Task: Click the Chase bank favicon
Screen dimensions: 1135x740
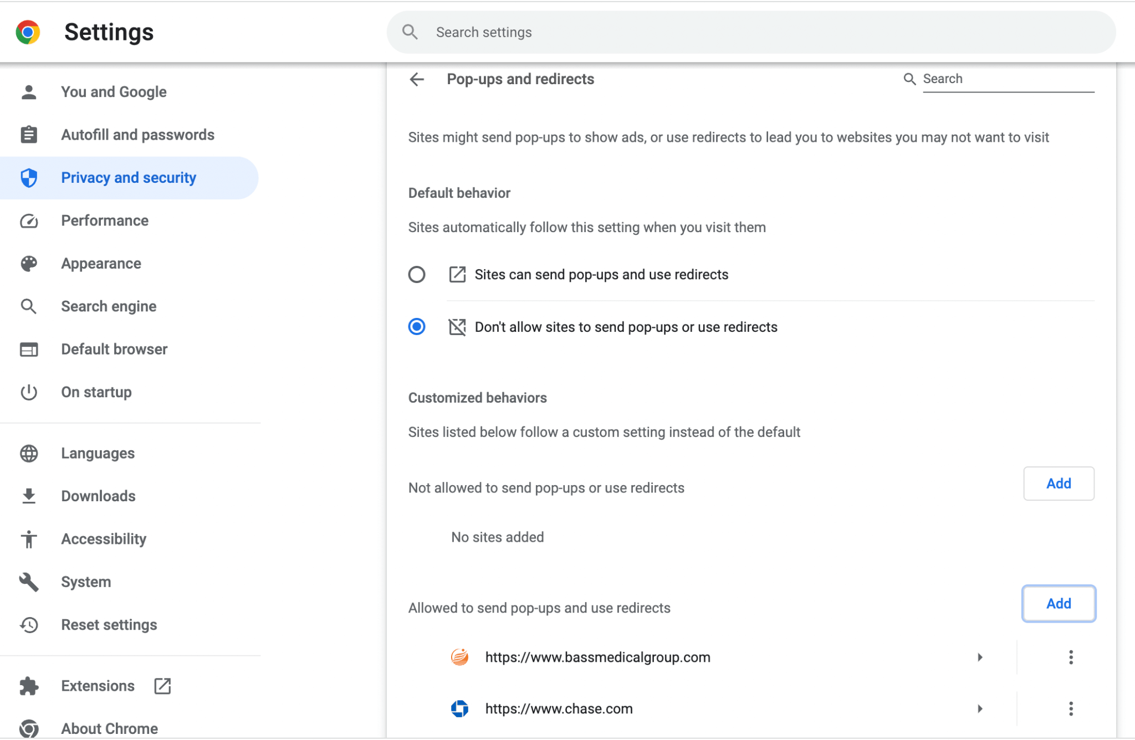Action: pyautogui.click(x=459, y=708)
